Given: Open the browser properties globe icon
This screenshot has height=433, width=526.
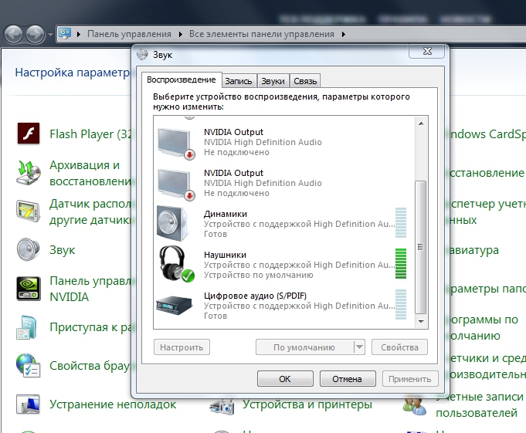Looking at the screenshot, I should pyautogui.click(x=29, y=366).
